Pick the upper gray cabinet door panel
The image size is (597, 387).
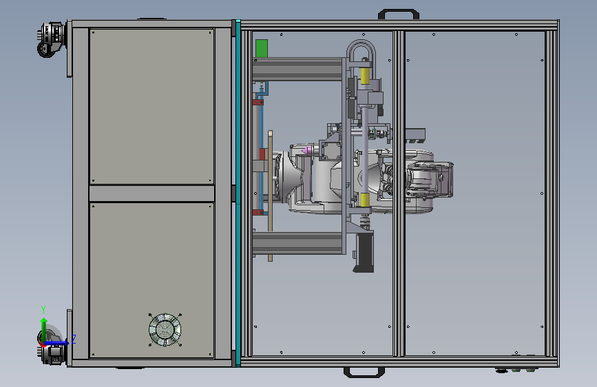click(x=152, y=106)
